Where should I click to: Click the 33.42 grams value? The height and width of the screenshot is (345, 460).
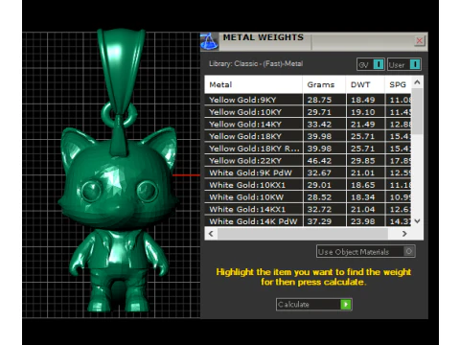[319, 124]
